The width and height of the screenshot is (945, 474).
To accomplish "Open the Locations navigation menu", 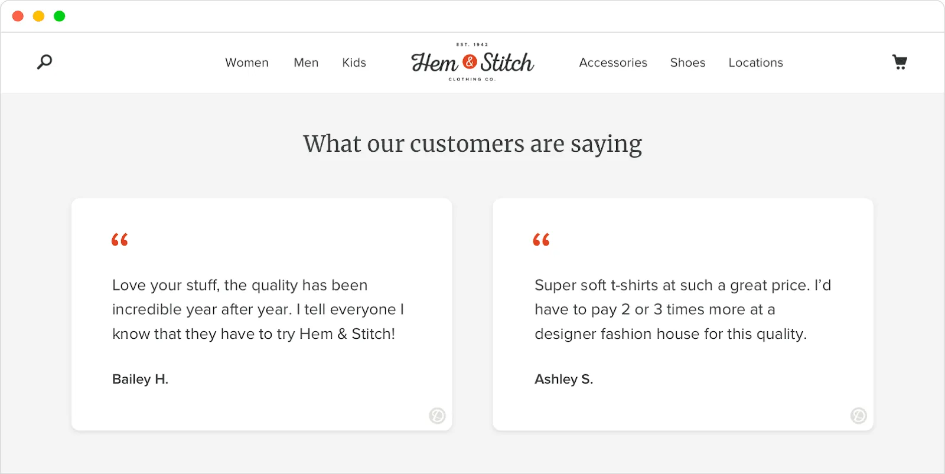I will (755, 63).
